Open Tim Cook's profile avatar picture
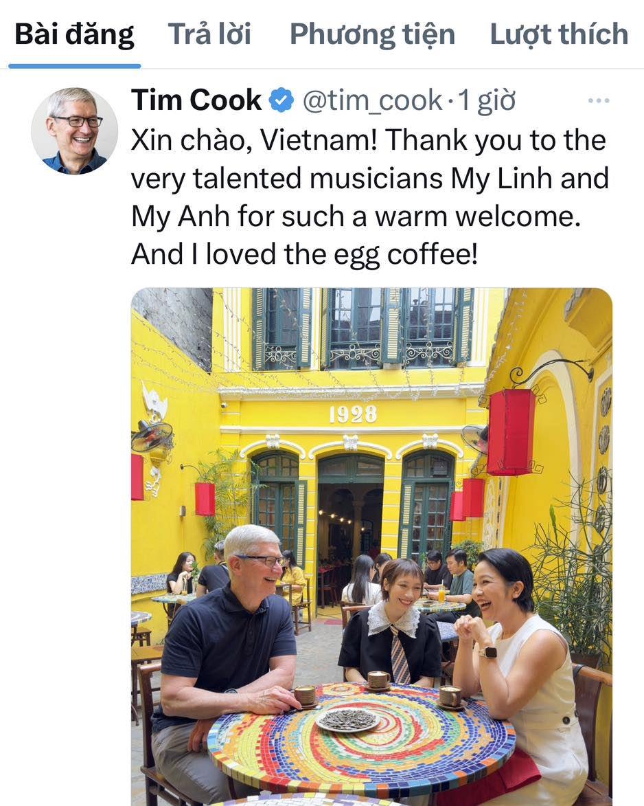644x806 pixels. 74,131
